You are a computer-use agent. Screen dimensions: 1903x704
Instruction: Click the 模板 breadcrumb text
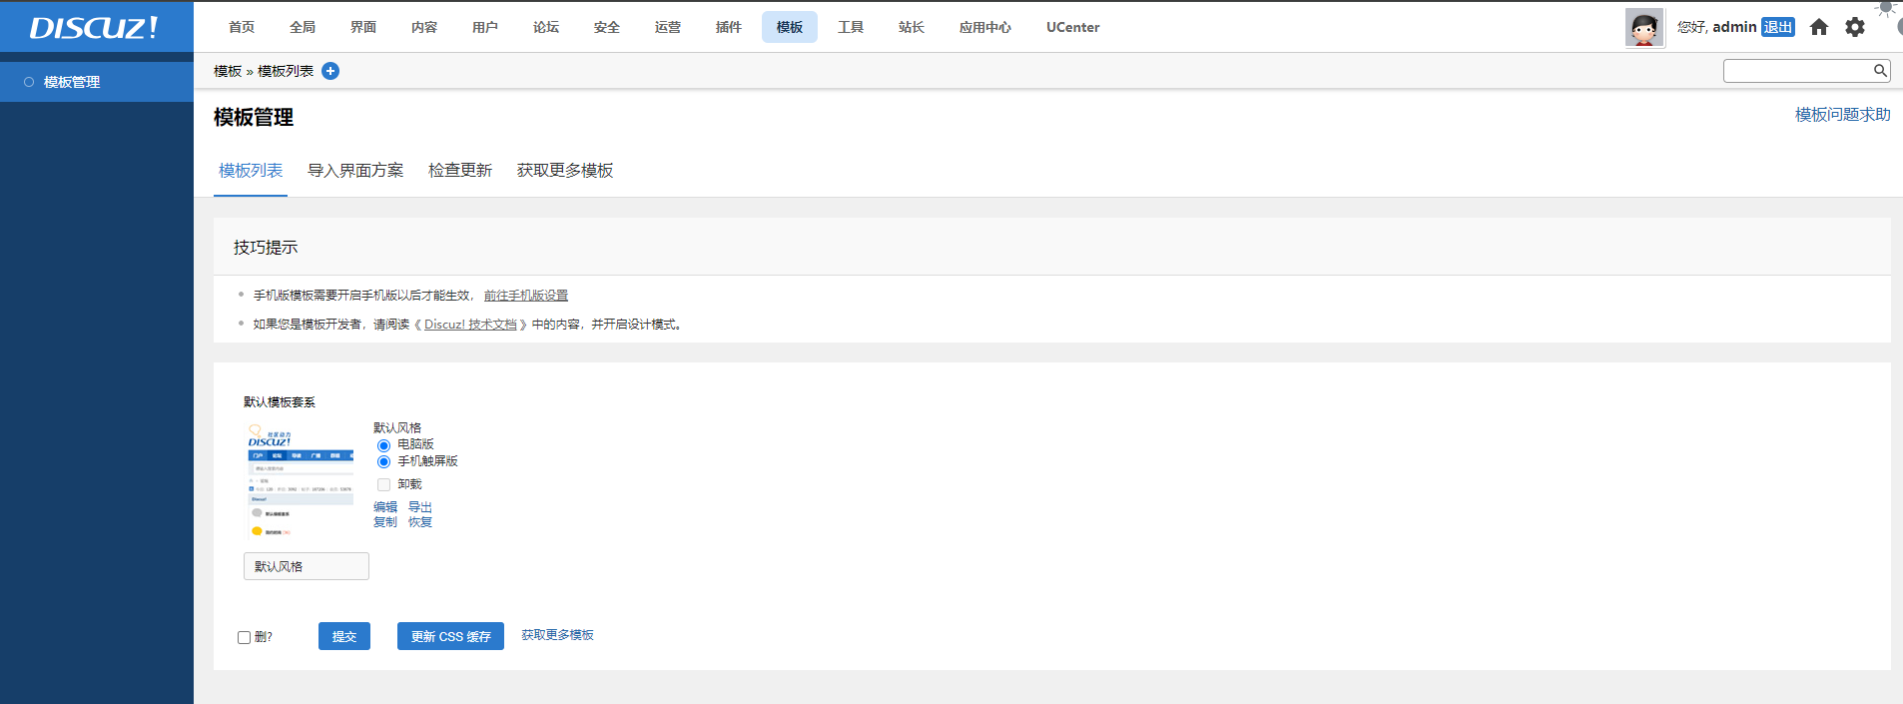click(x=228, y=71)
